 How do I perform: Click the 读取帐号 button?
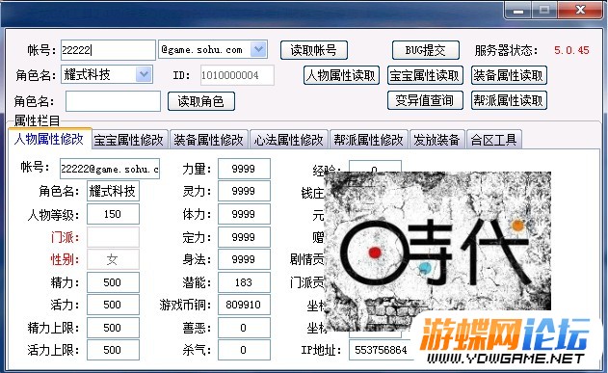pos(314,50)
